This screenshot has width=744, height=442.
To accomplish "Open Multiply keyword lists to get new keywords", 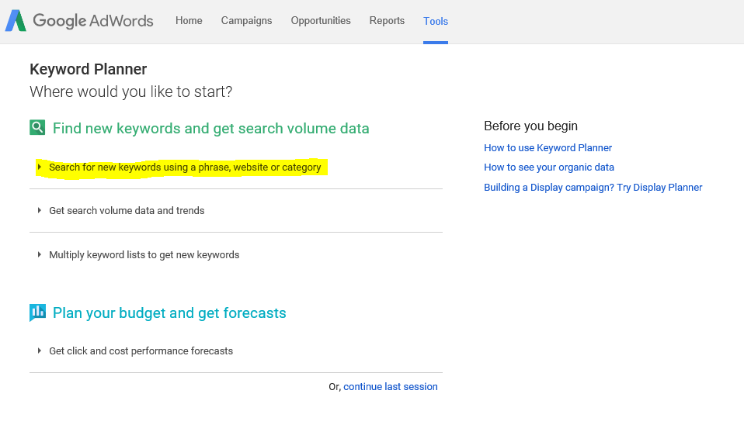I will tap(144, 255).
